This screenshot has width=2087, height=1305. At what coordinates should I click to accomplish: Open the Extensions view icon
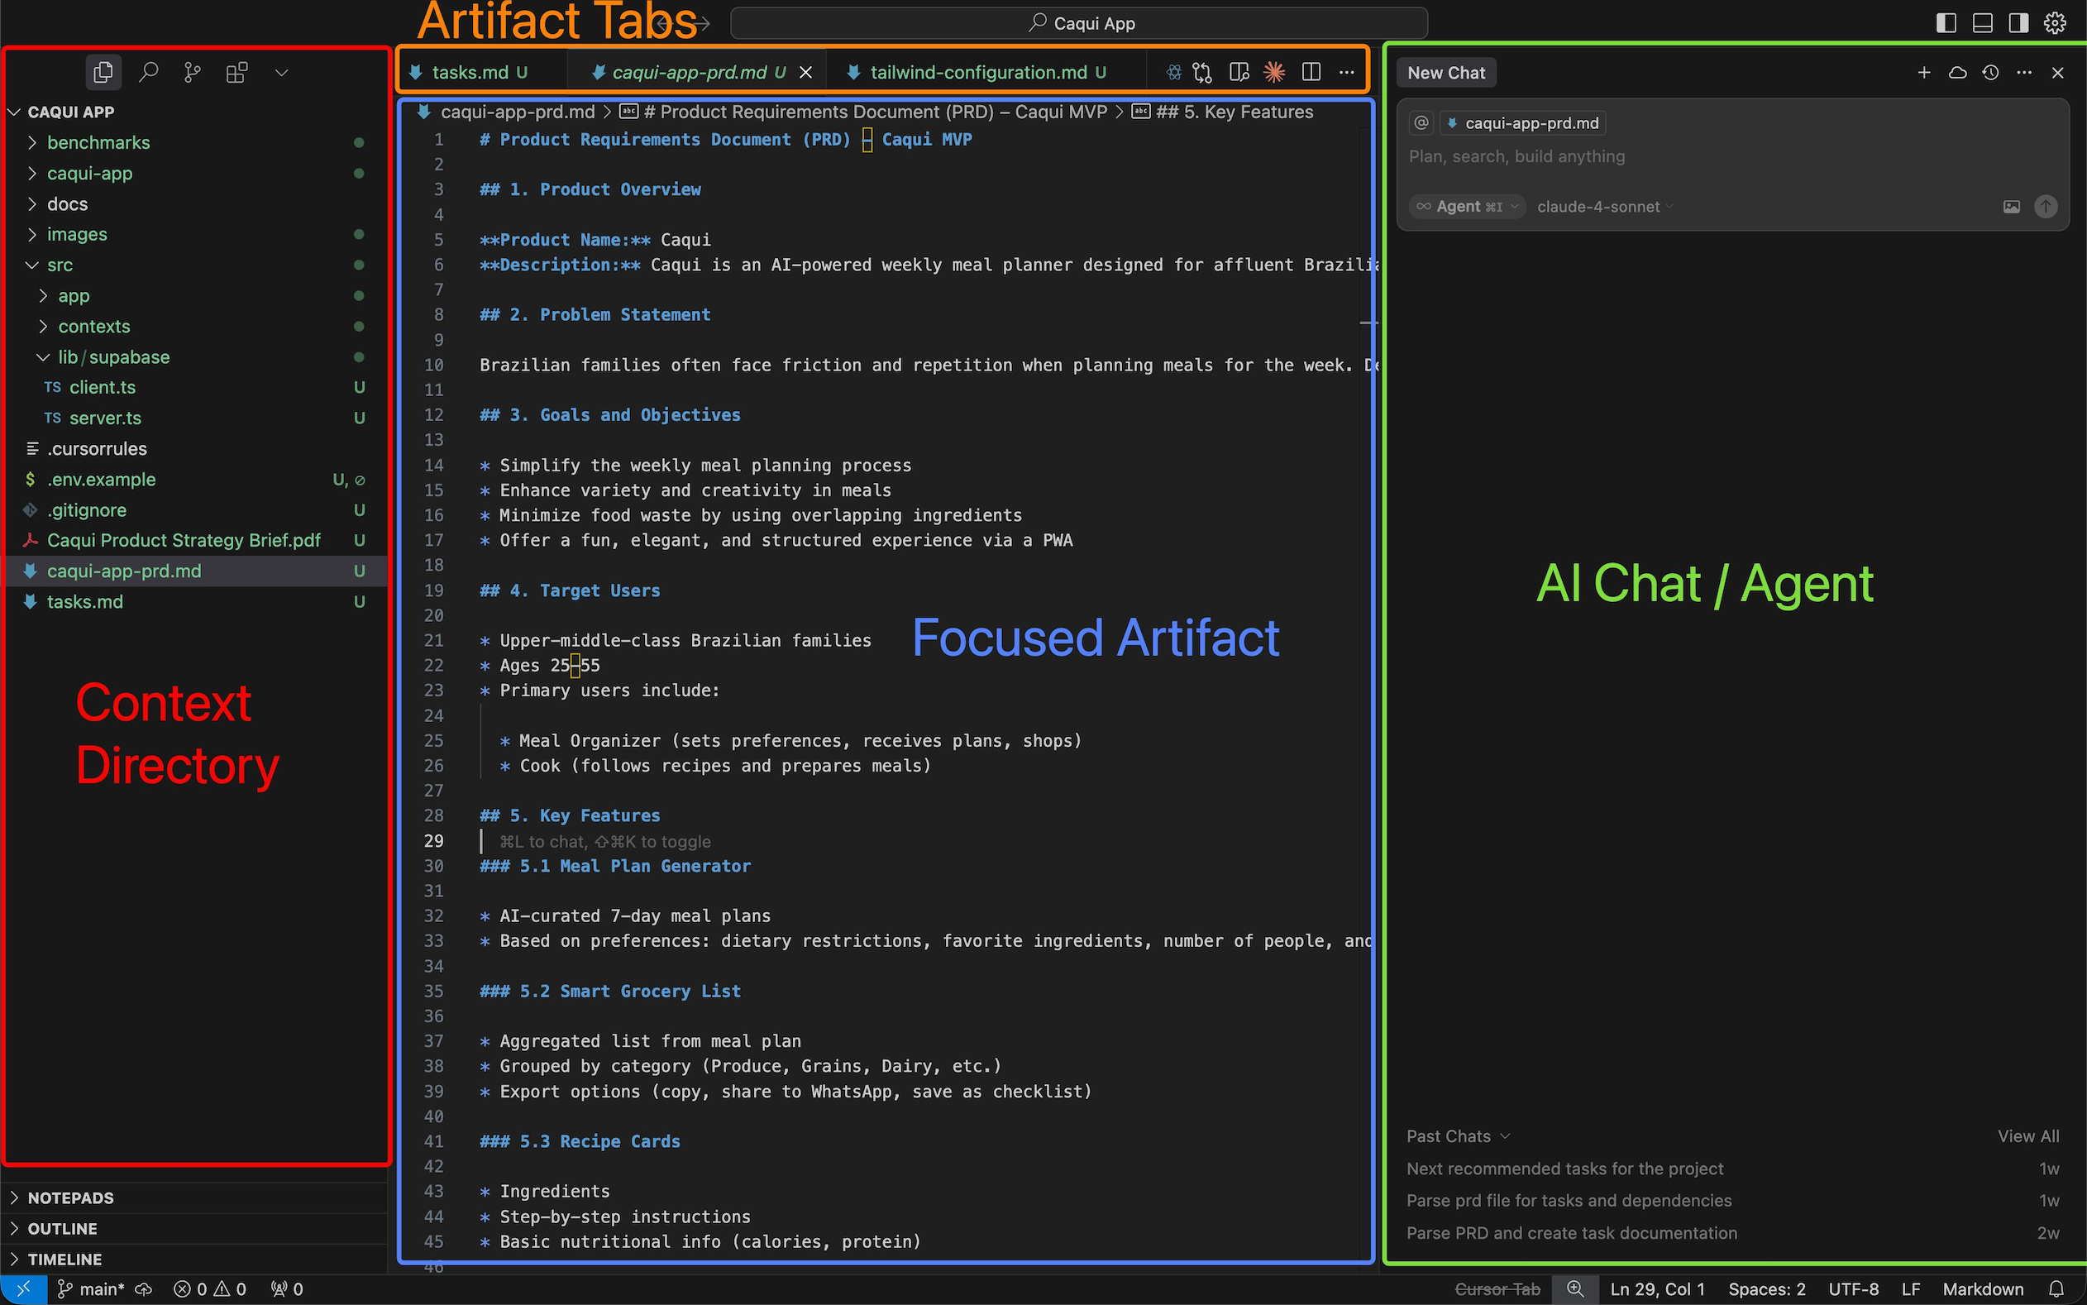coord(236,73)
